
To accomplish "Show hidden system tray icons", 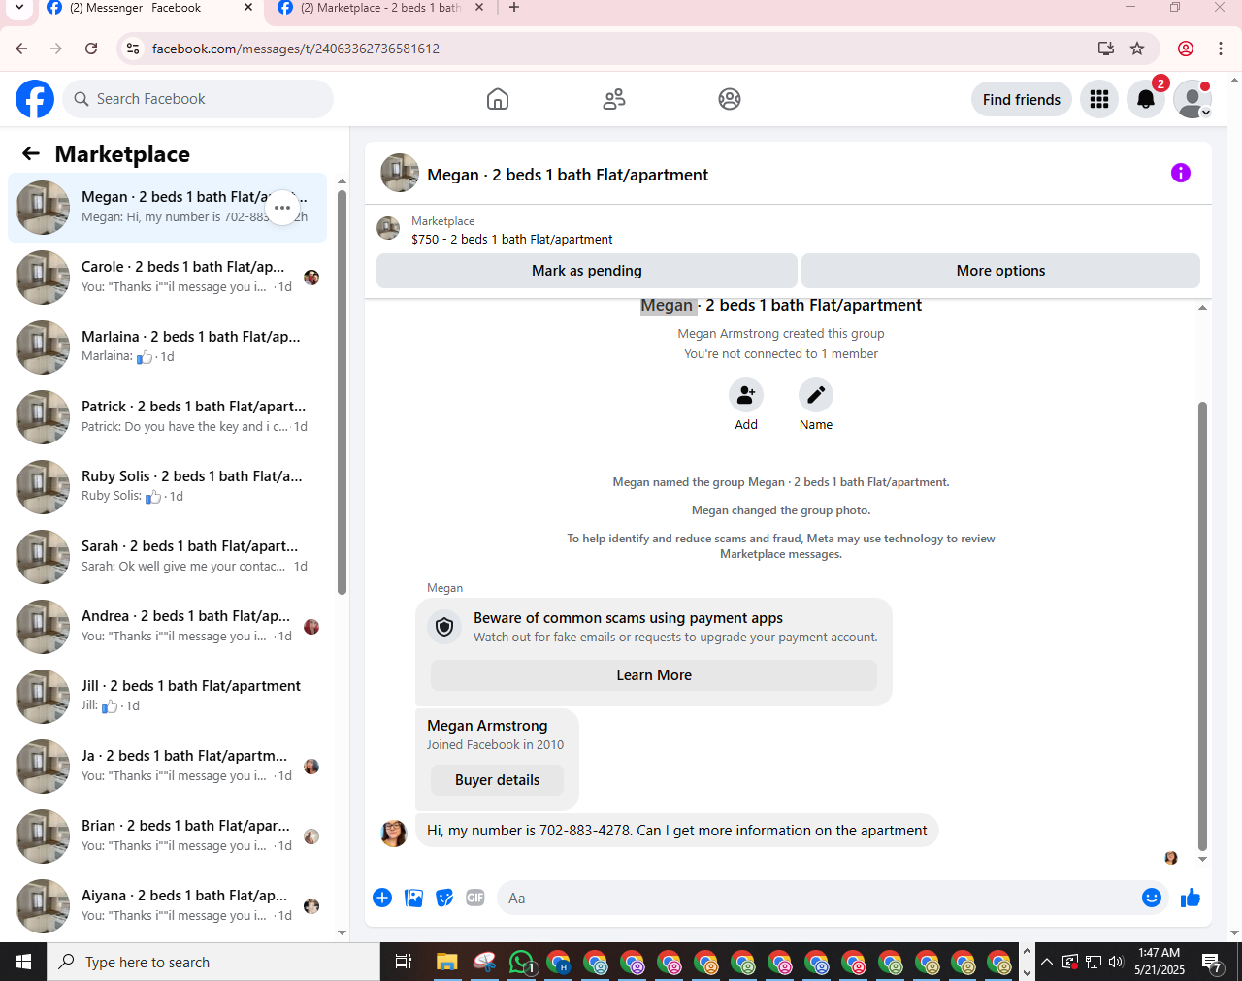I will coord(1047,962).
